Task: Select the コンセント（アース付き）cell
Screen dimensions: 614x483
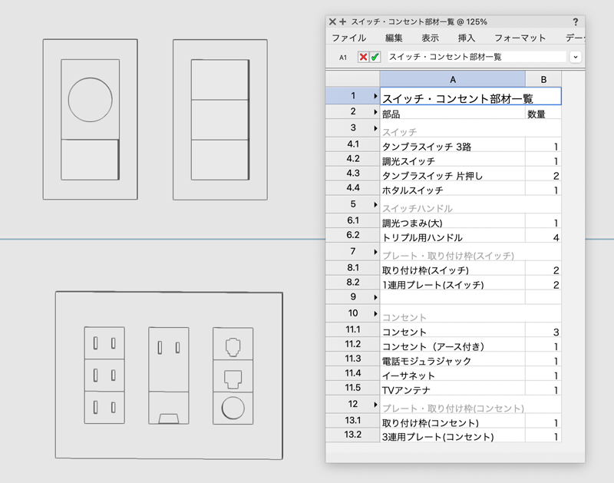Action: (452, 345)
